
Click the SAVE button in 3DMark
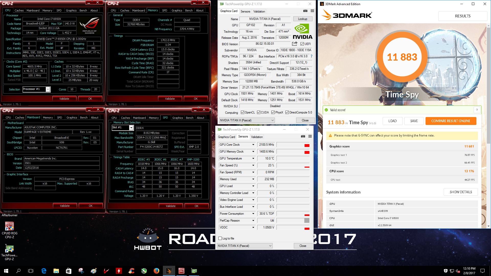coord(414,121)
